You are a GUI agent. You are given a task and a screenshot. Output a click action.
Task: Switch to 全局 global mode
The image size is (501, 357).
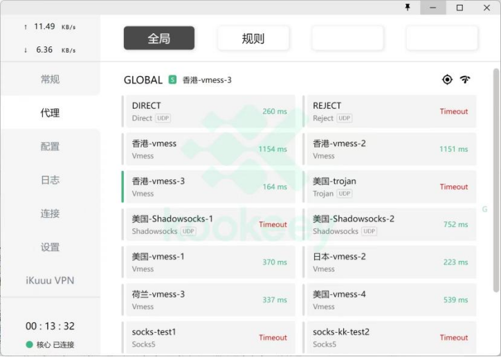159,38
